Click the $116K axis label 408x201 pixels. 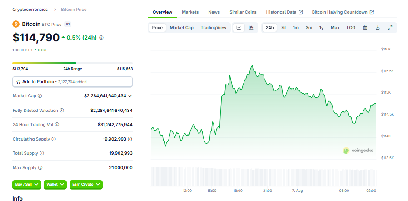point(386,49)
